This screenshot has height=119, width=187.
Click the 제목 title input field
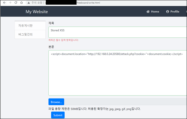coord(118,32)
